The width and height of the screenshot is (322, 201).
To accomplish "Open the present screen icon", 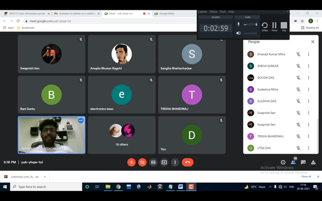I will pyautogui.click(x=164, y=162).
